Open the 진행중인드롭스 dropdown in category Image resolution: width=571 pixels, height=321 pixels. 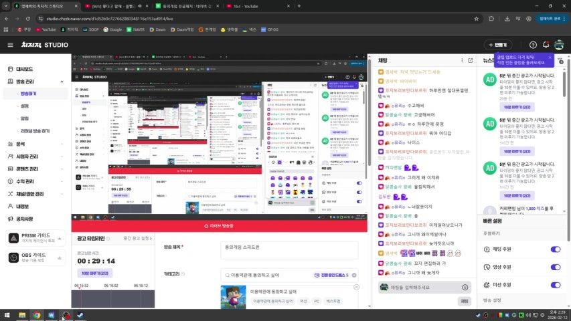coord(331,275)
